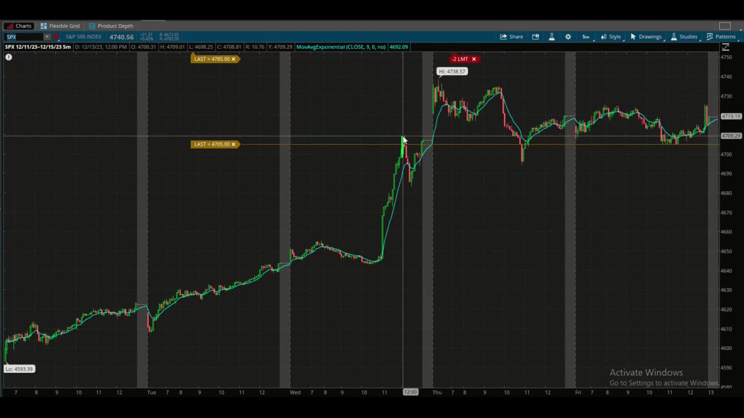
Task: Select the LAST < 4705.00 alert label
Action: [x=211, y=144]
